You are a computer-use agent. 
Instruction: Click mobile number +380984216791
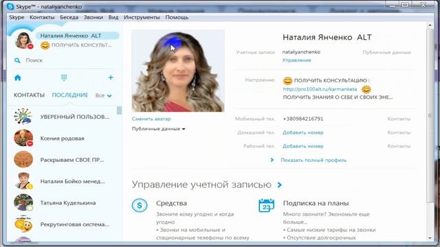(x=303, y=119)
